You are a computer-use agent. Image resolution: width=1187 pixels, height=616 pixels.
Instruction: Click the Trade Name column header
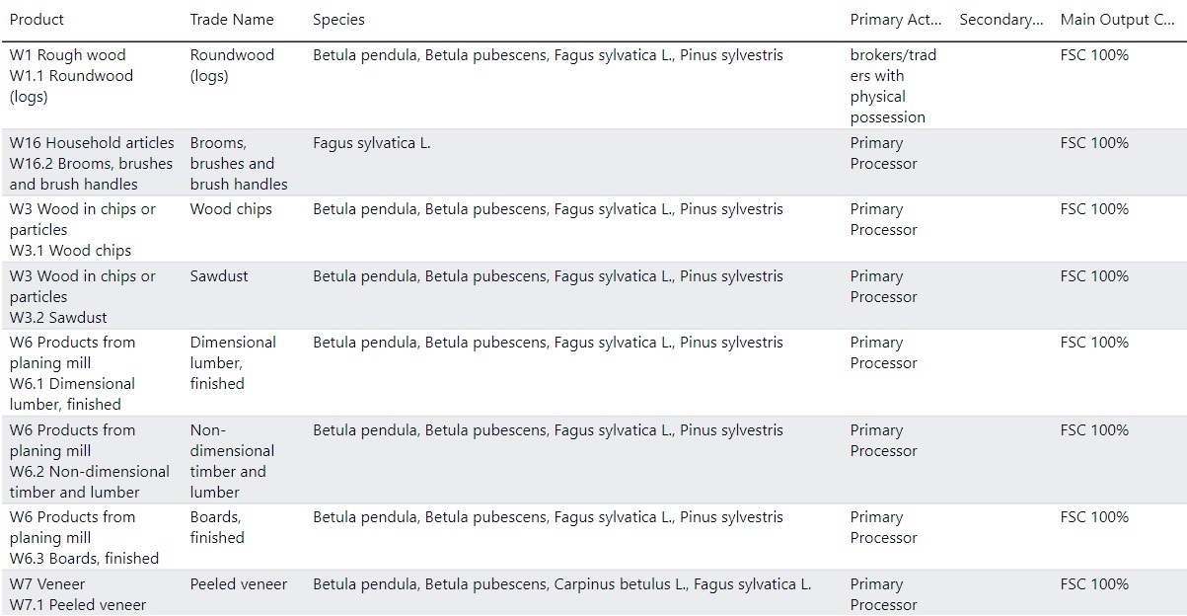pos(232,20)
